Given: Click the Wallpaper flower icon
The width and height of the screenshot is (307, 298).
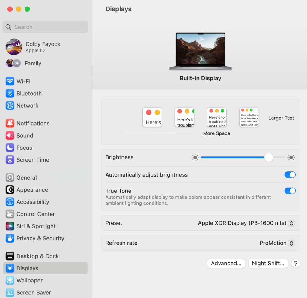Looking at the screenshot, I should (10, 280).
